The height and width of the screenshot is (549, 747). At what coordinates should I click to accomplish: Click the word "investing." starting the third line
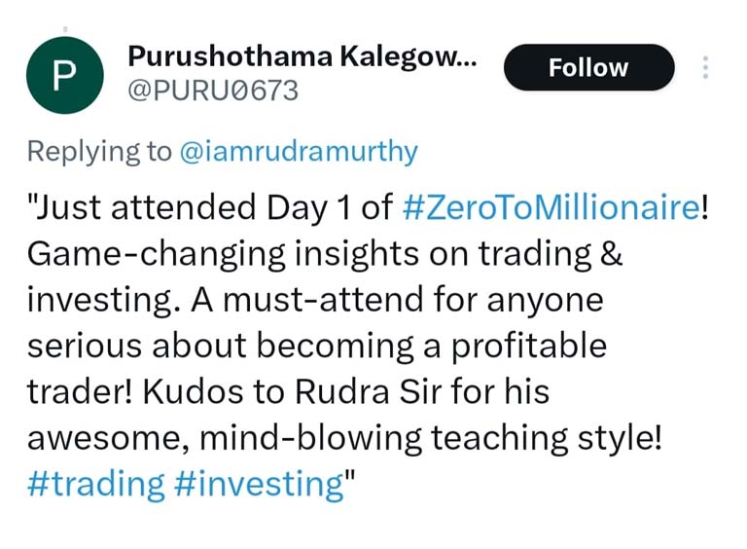(x=103, y=300)
